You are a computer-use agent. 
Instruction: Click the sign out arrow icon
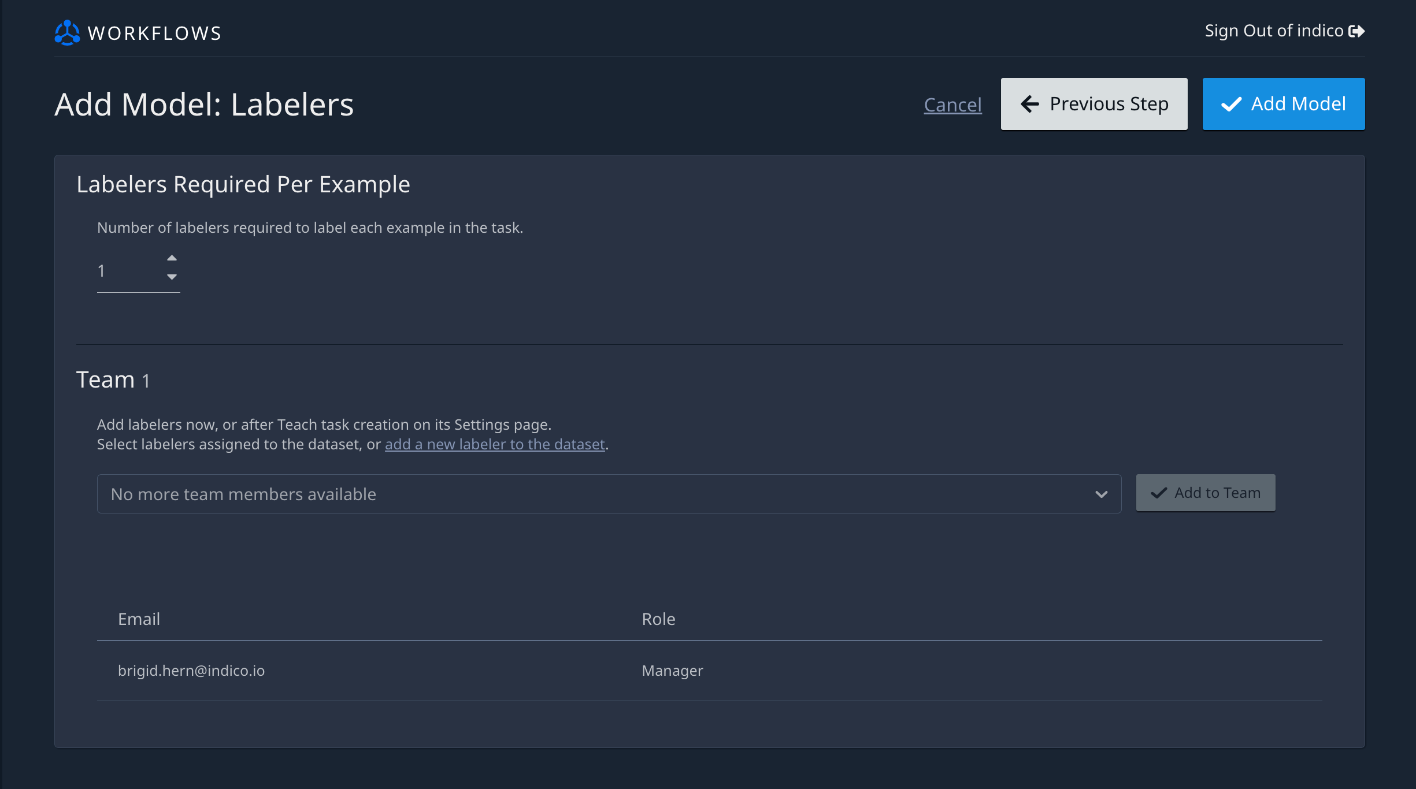tap(1356, 31)
